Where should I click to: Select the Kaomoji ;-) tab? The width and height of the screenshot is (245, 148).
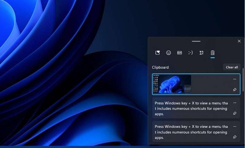pos(190,53)
